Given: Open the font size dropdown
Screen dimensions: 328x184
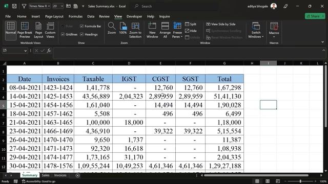Looking at the screenshot, I should click(x=62, y=6).
